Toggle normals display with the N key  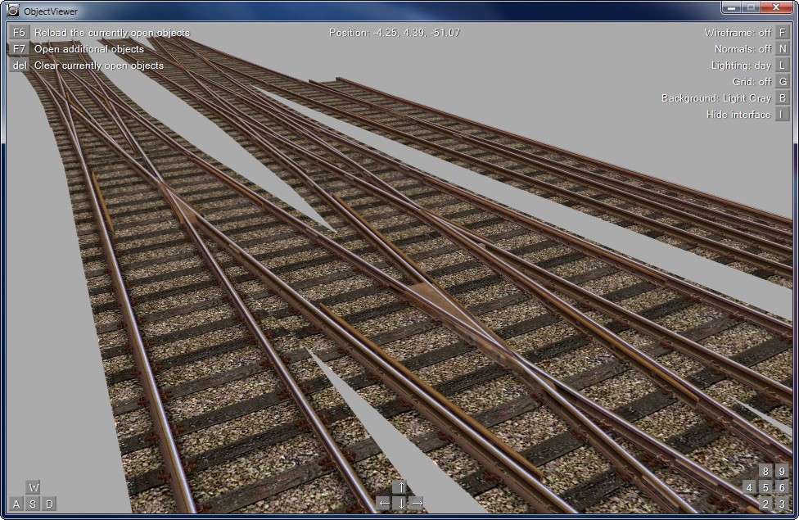click(x=783, y=49)
